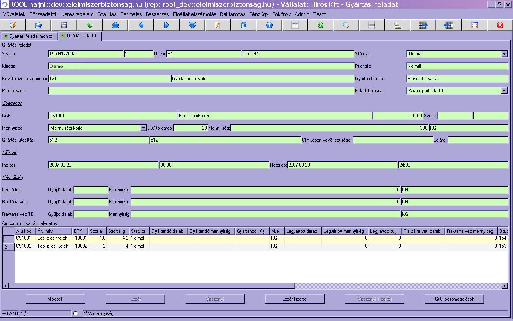Image resolution: width=513 pixels, height=321 pixels.
Task: Click the magnifier search toolbar icon
Action: pyautogui.click(x=346, y=25)
